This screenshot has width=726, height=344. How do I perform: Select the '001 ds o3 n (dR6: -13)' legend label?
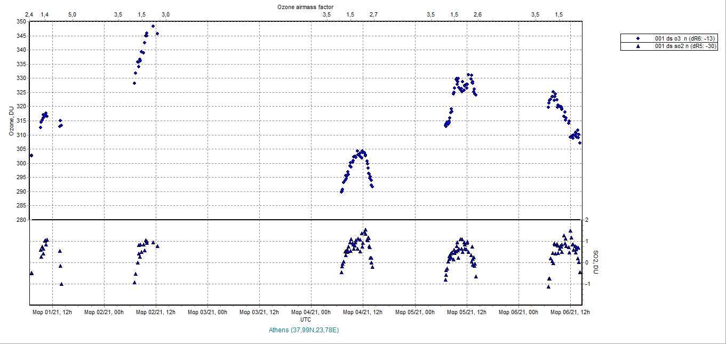pos(685,39)
